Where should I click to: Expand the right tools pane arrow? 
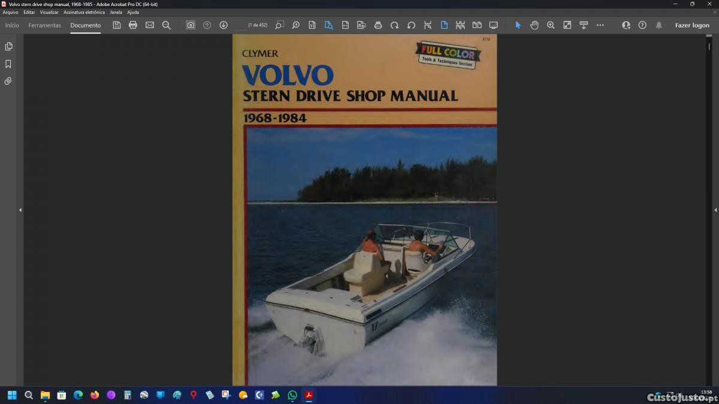715,210
